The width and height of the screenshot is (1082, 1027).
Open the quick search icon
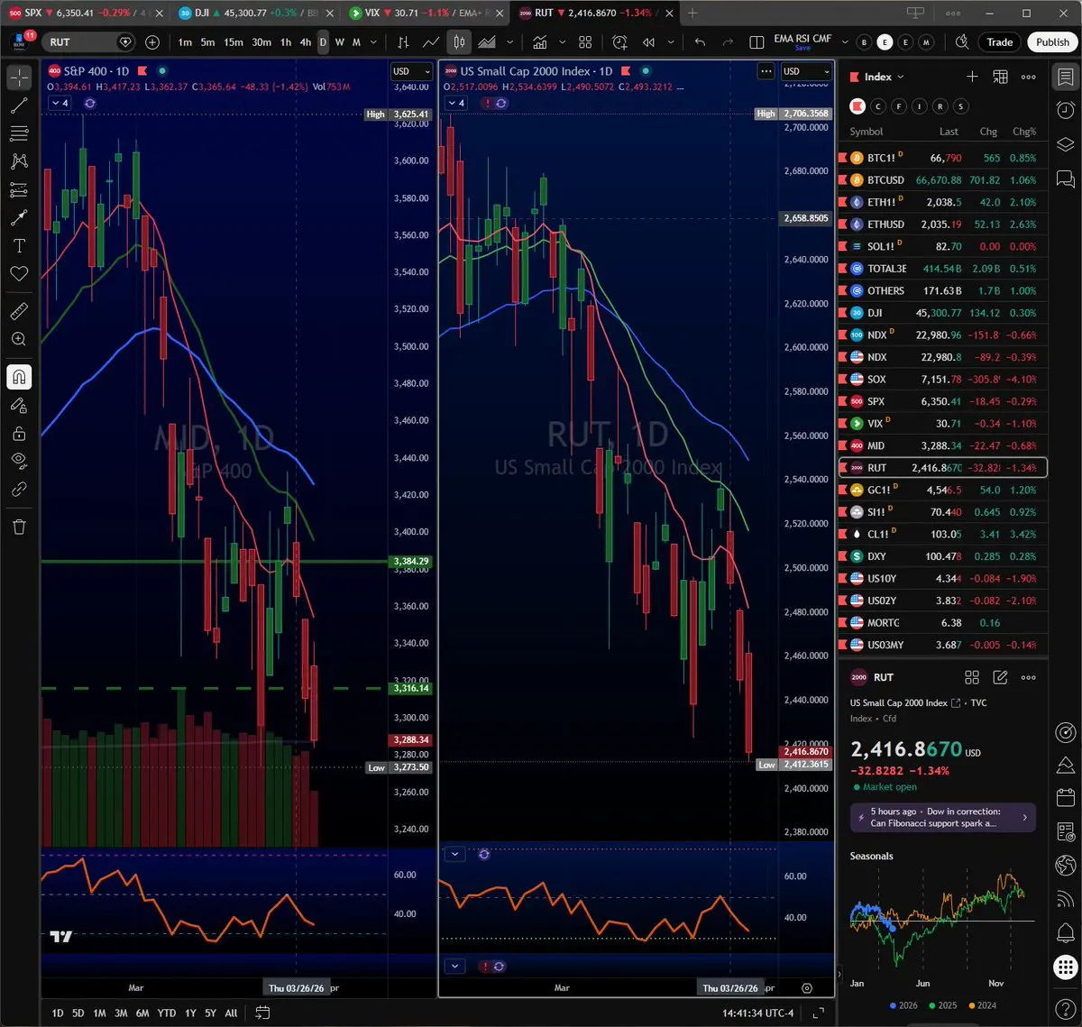coord(962,42)
